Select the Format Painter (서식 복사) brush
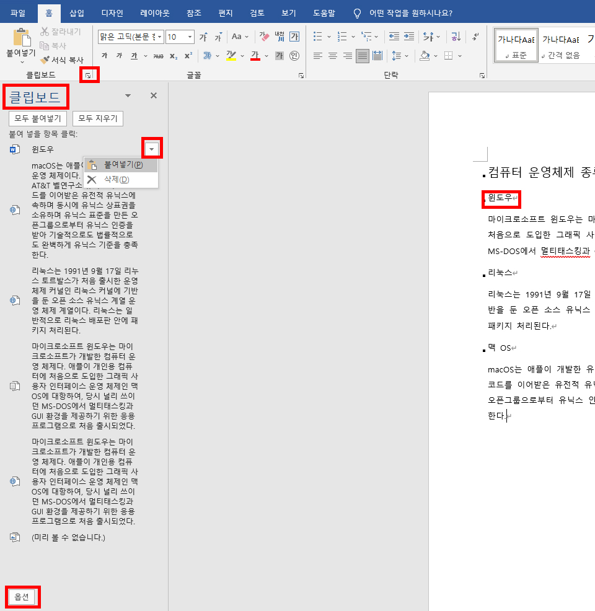595x611 pixels. point(45,60)
